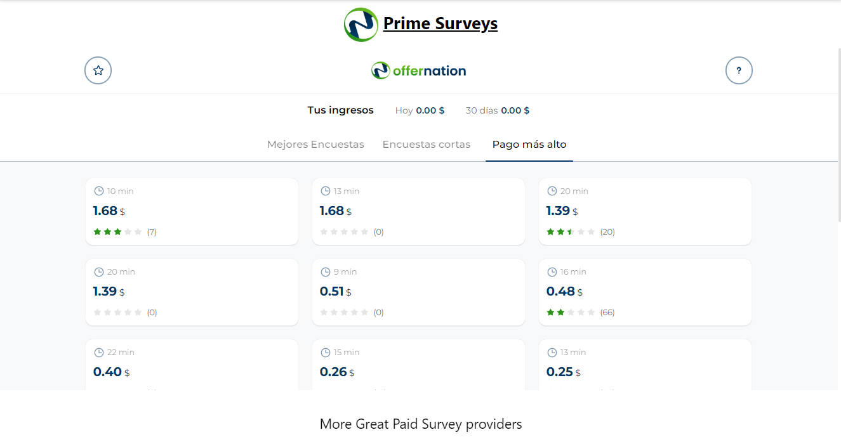
Task: Open the 20 min 1.39 $ survey with 20 ratings
Action: click(x=645, y=211)
